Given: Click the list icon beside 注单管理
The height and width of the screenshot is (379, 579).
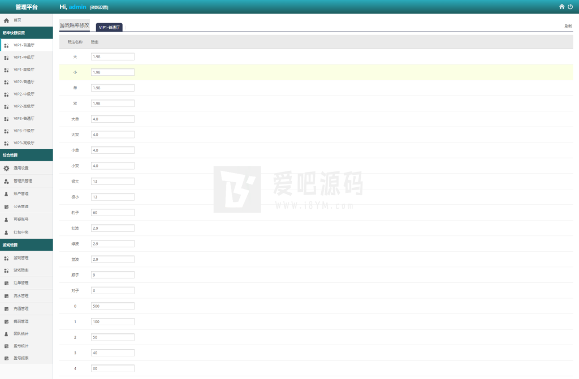Looking at the screenshot, I should 6,283.
